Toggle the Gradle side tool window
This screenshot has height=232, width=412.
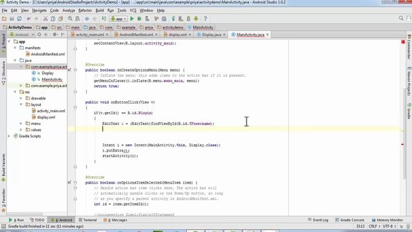pos(409,111)
